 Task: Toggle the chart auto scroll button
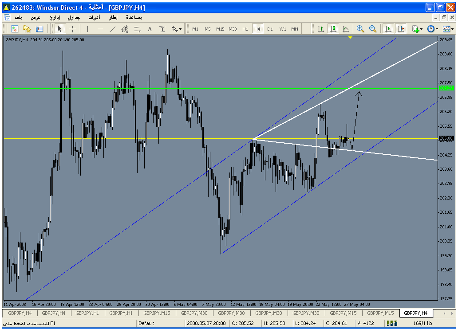[x=388, y=29]
